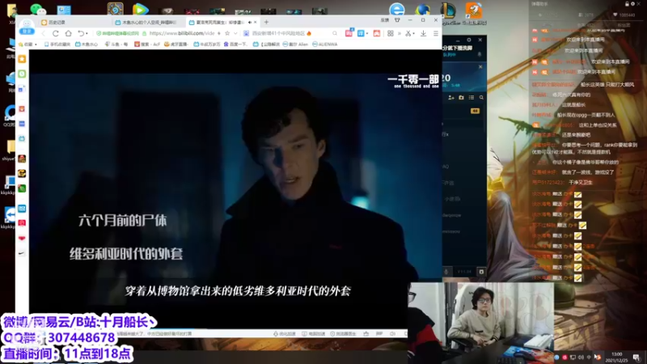The width and height of the screenshot is (647, 364).
Task: Open a new browser tab
Action: (x=266, y=22)
